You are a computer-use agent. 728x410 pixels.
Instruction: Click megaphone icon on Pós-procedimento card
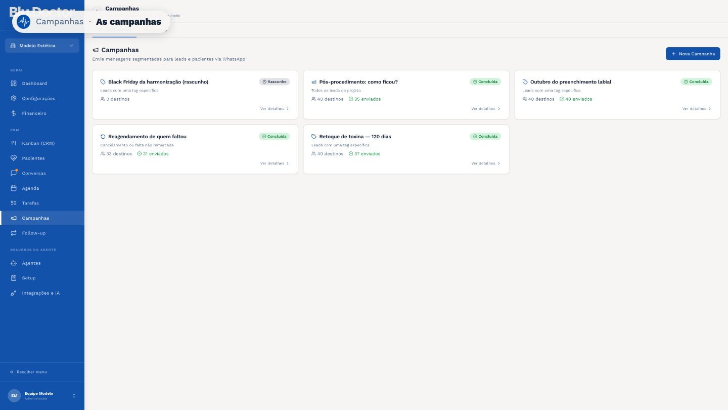[x=314, y=82]
